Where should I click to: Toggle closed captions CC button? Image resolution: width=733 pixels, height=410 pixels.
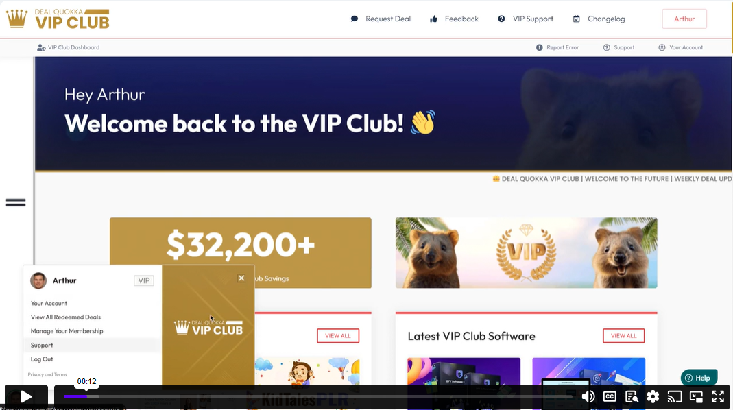pyautogui.click(x=610, y=397)
